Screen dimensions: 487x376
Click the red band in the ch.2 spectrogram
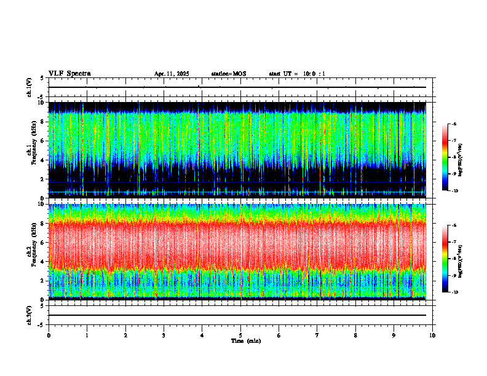(237, 245)
